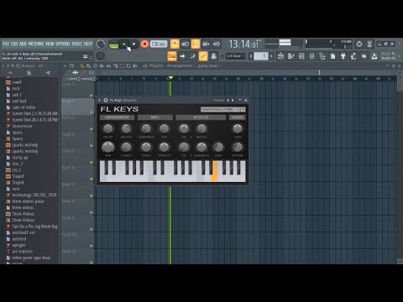
Task: Open the Browser icon in toolbar
Action: click(322, 56)
